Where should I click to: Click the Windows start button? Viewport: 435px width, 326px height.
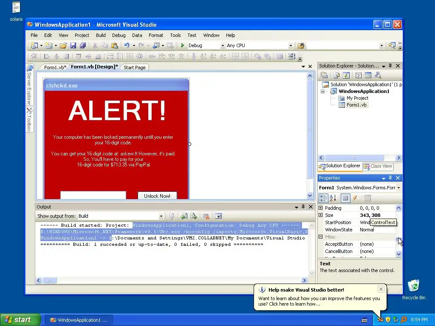20,320
